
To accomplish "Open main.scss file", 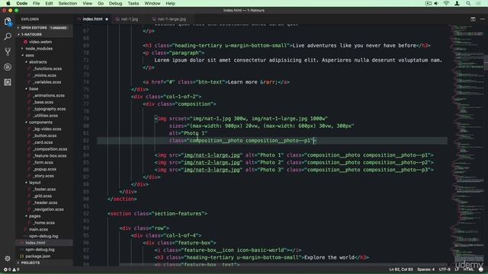I will pyautogui.click(x=38, y=229).
